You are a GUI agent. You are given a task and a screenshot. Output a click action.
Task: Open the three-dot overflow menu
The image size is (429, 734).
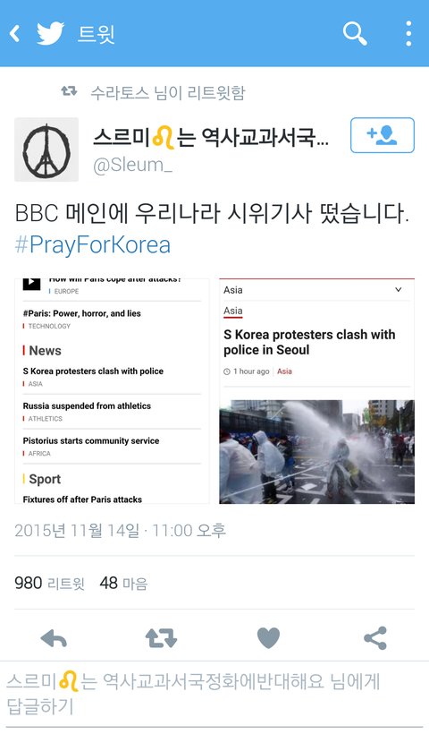pyautogui.click(x=408, y=33)
